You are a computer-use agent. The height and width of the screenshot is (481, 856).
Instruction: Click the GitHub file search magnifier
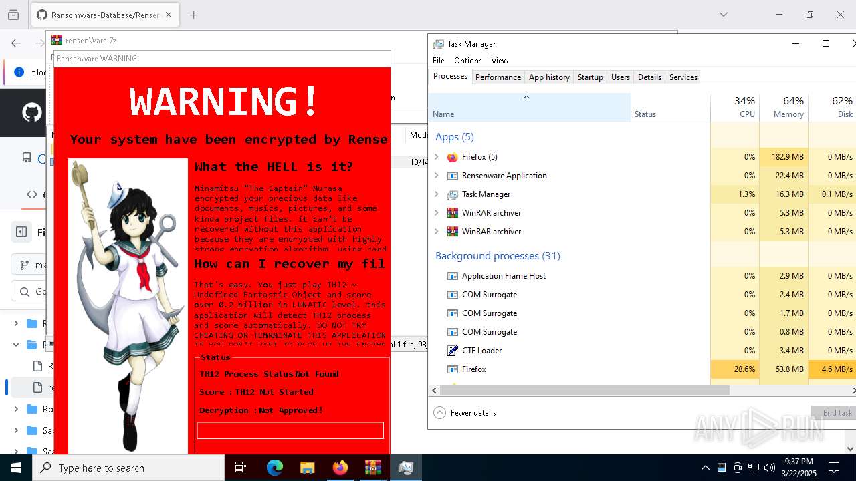25,291
